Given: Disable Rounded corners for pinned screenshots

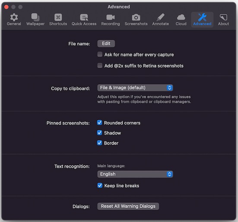Looking at the screenshot, I should coord(99,123).
